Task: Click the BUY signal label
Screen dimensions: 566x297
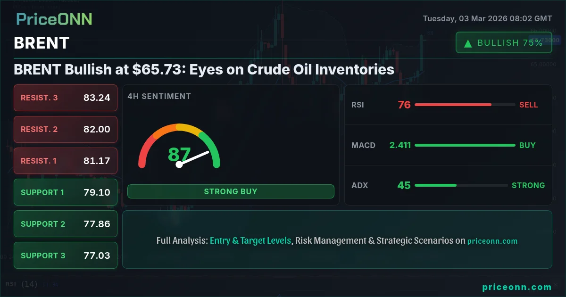Action: click(527, 145)
